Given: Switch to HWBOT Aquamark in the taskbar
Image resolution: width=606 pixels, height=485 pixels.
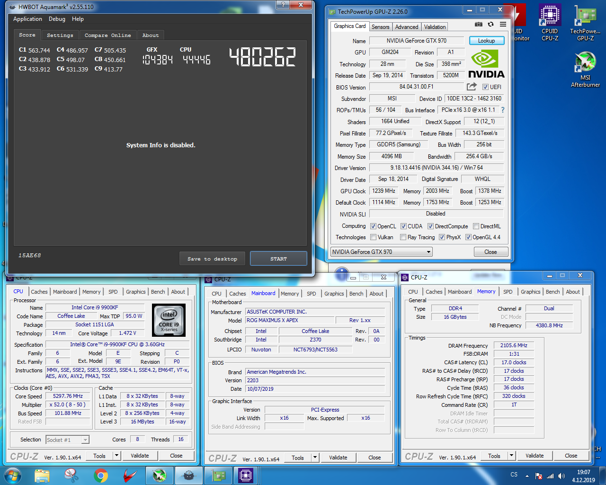Looking at the screenshot, I should (x=189, y=476).
